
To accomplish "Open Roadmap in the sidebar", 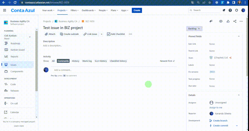I will pyautogui.click(x=15, y=43).
